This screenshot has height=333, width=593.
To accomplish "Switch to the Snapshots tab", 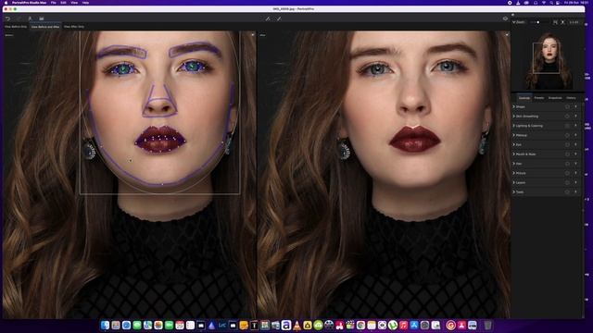I will point(555,98).
